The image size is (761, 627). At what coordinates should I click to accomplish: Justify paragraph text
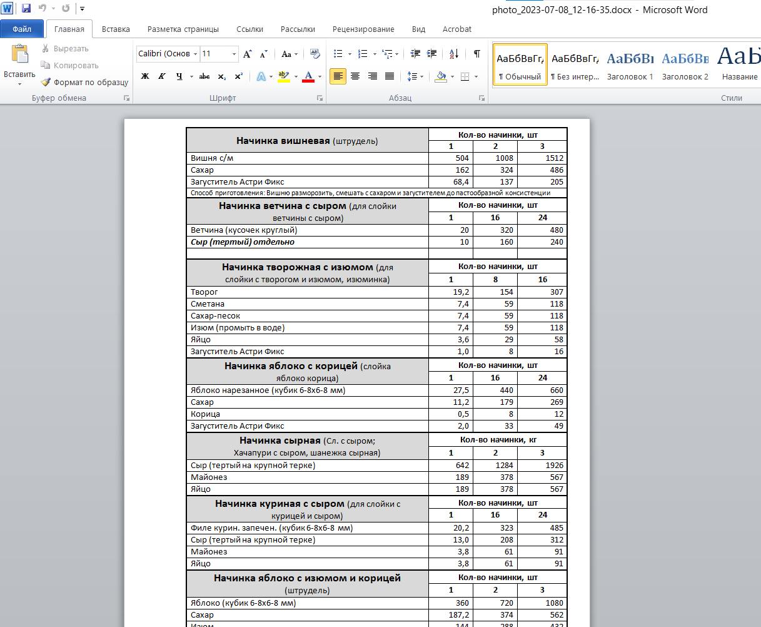click(x=389, y=76)
